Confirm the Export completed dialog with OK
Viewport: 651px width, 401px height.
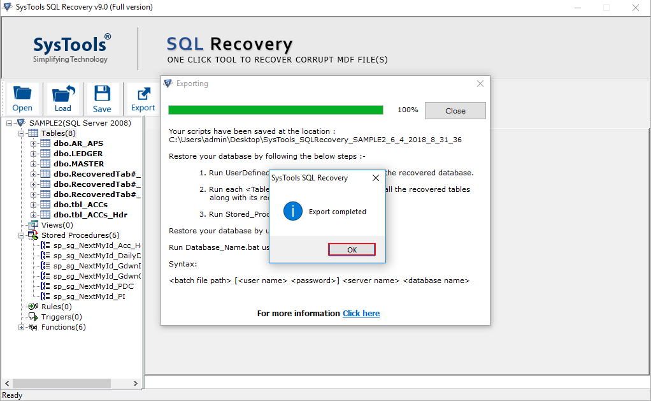coord(352,249)
